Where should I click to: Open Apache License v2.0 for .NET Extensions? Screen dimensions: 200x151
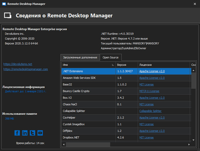point(152,71)
